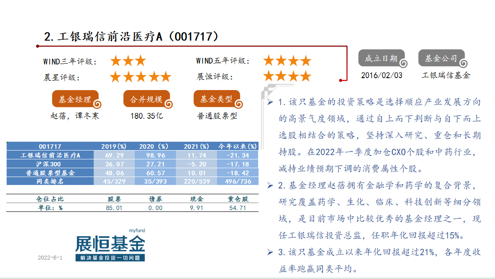Click the 重仓股 column header

pyautogui.click(x=238, y=199)
